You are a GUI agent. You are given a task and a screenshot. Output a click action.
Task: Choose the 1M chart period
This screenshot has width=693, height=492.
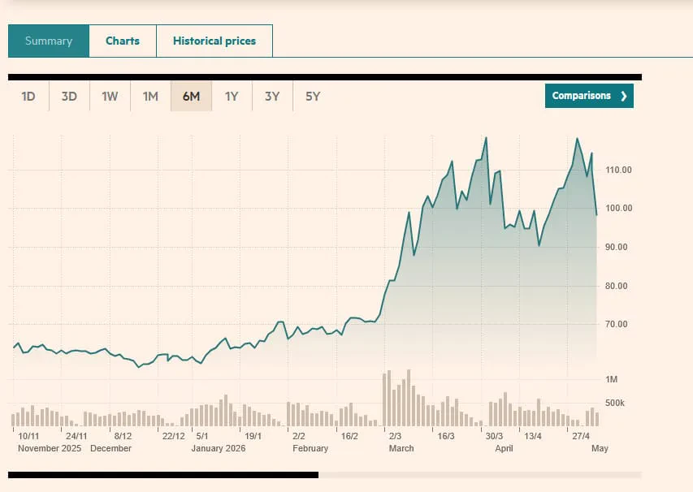point(150,96)
